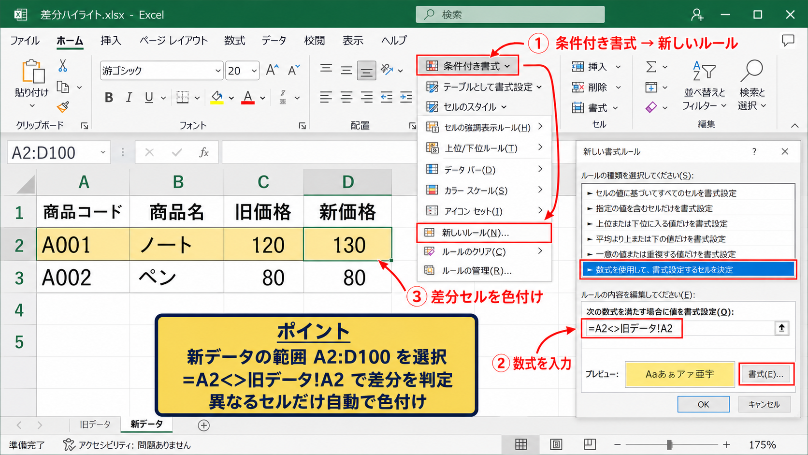Switch to the 数式 ribbon tab
808x455 pixels.
coord(235,41)
